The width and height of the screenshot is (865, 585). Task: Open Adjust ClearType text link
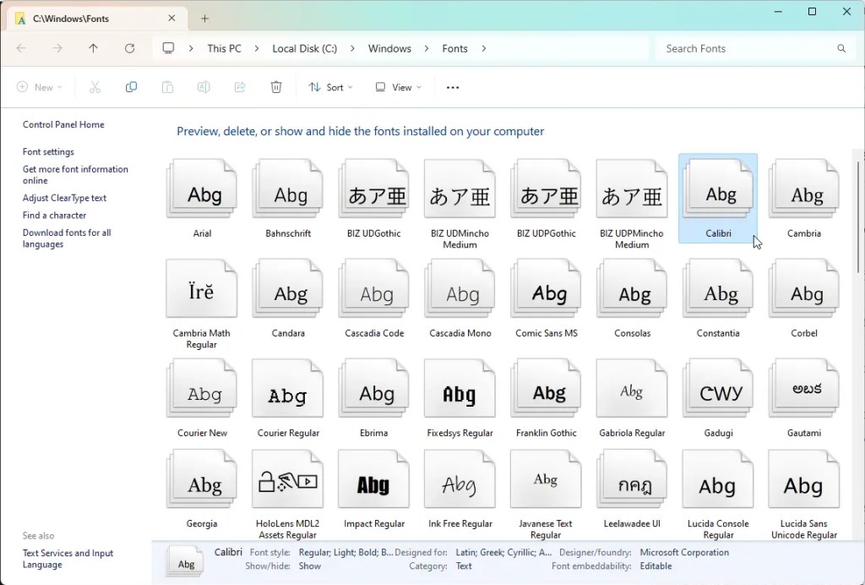coord(64,198)
